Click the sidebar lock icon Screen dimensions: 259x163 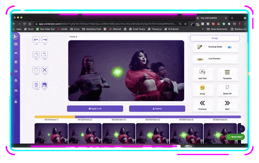16,102
